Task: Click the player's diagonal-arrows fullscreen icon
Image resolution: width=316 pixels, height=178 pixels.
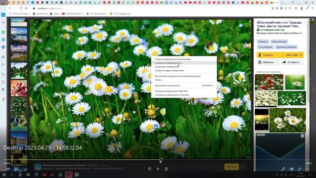Action: click(x=300, y=169)
